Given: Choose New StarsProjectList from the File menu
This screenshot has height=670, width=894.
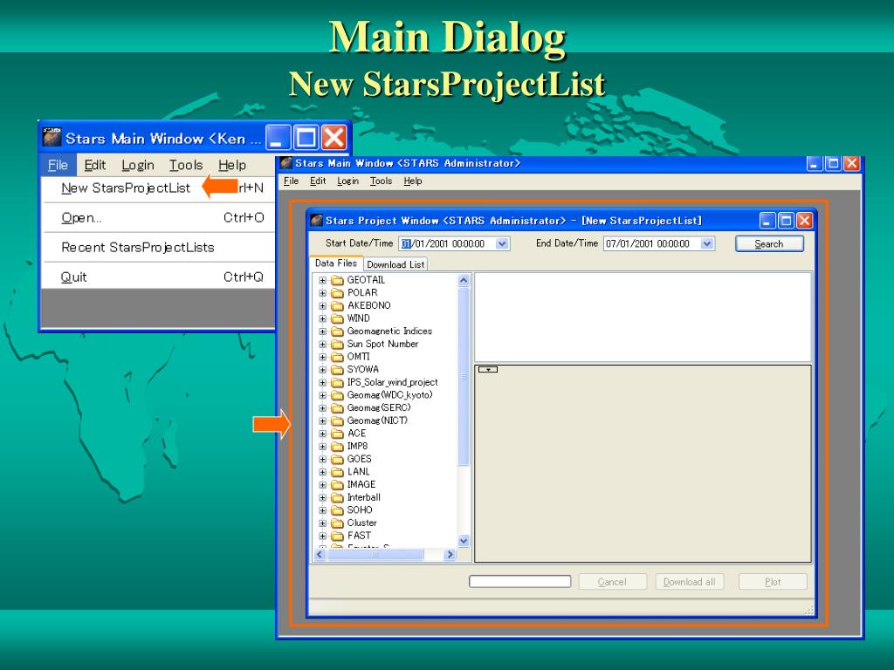Looking at the screenshot, I should click(x=126, y=188).
